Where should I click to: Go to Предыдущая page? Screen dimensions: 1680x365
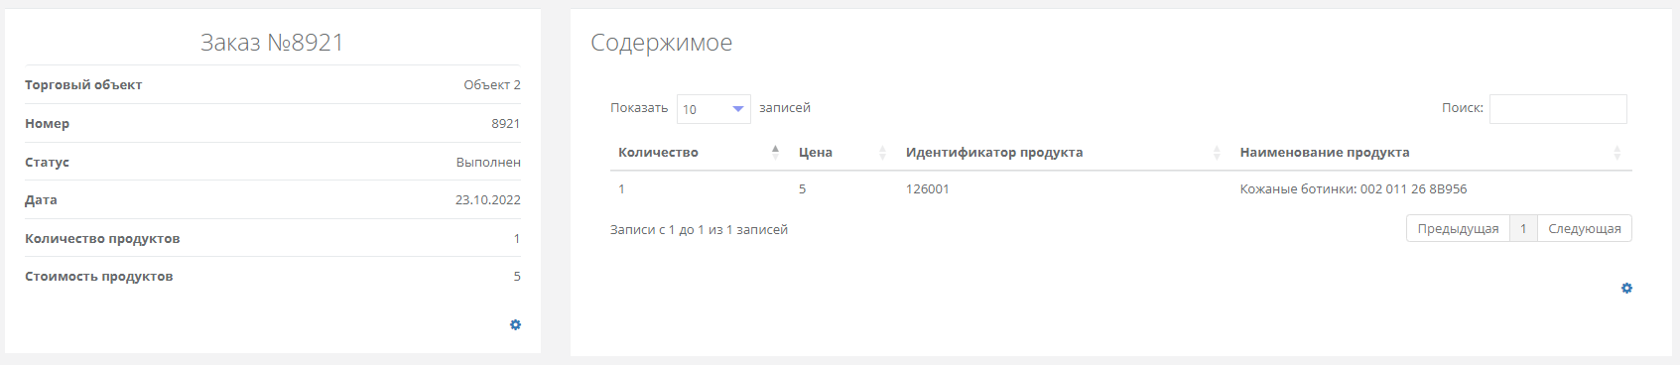coord(1458,228)
